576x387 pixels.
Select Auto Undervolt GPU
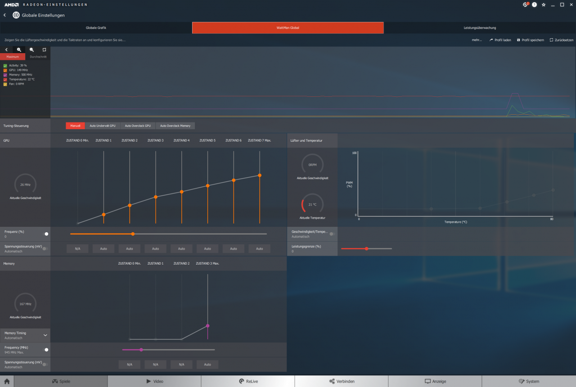[x=103, y=126]
